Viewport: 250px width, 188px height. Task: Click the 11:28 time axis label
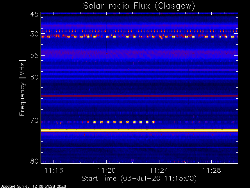click(x=212, y=170)
